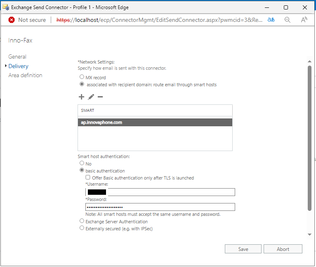Click the Abort button
The height and width of the screenshot is (267, 316).
pyautogui.click(x=283, y=249)
